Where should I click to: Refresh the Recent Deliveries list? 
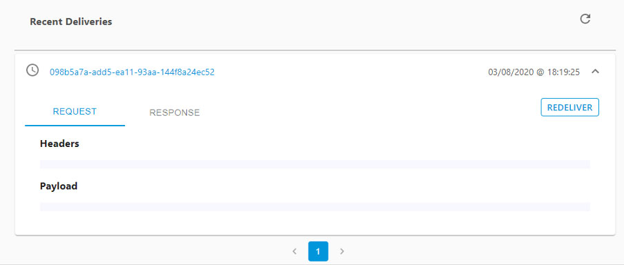point(585,19)
